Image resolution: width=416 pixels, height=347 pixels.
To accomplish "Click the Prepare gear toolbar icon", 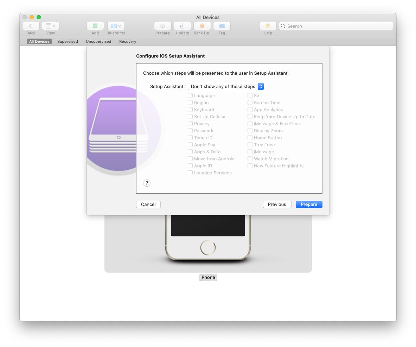I will 162,26.
